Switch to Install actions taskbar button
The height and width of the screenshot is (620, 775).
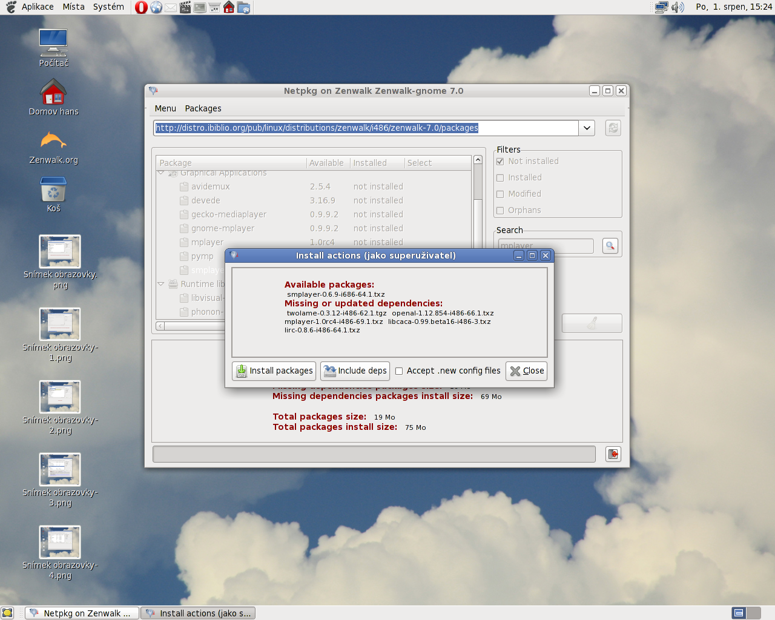click(198, 613)
